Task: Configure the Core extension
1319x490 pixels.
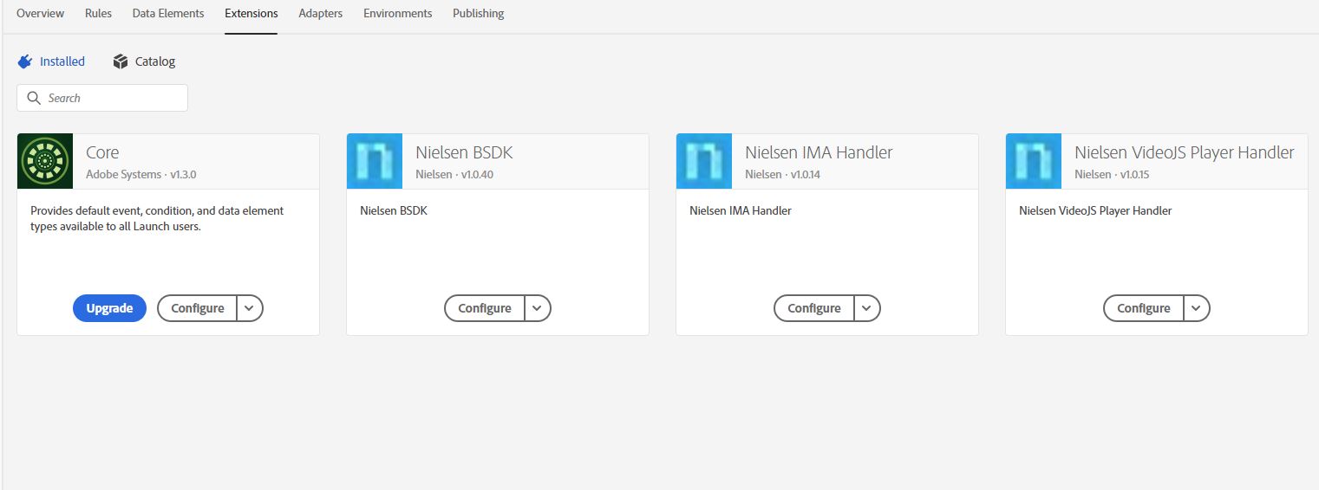Action: [197, 308]
